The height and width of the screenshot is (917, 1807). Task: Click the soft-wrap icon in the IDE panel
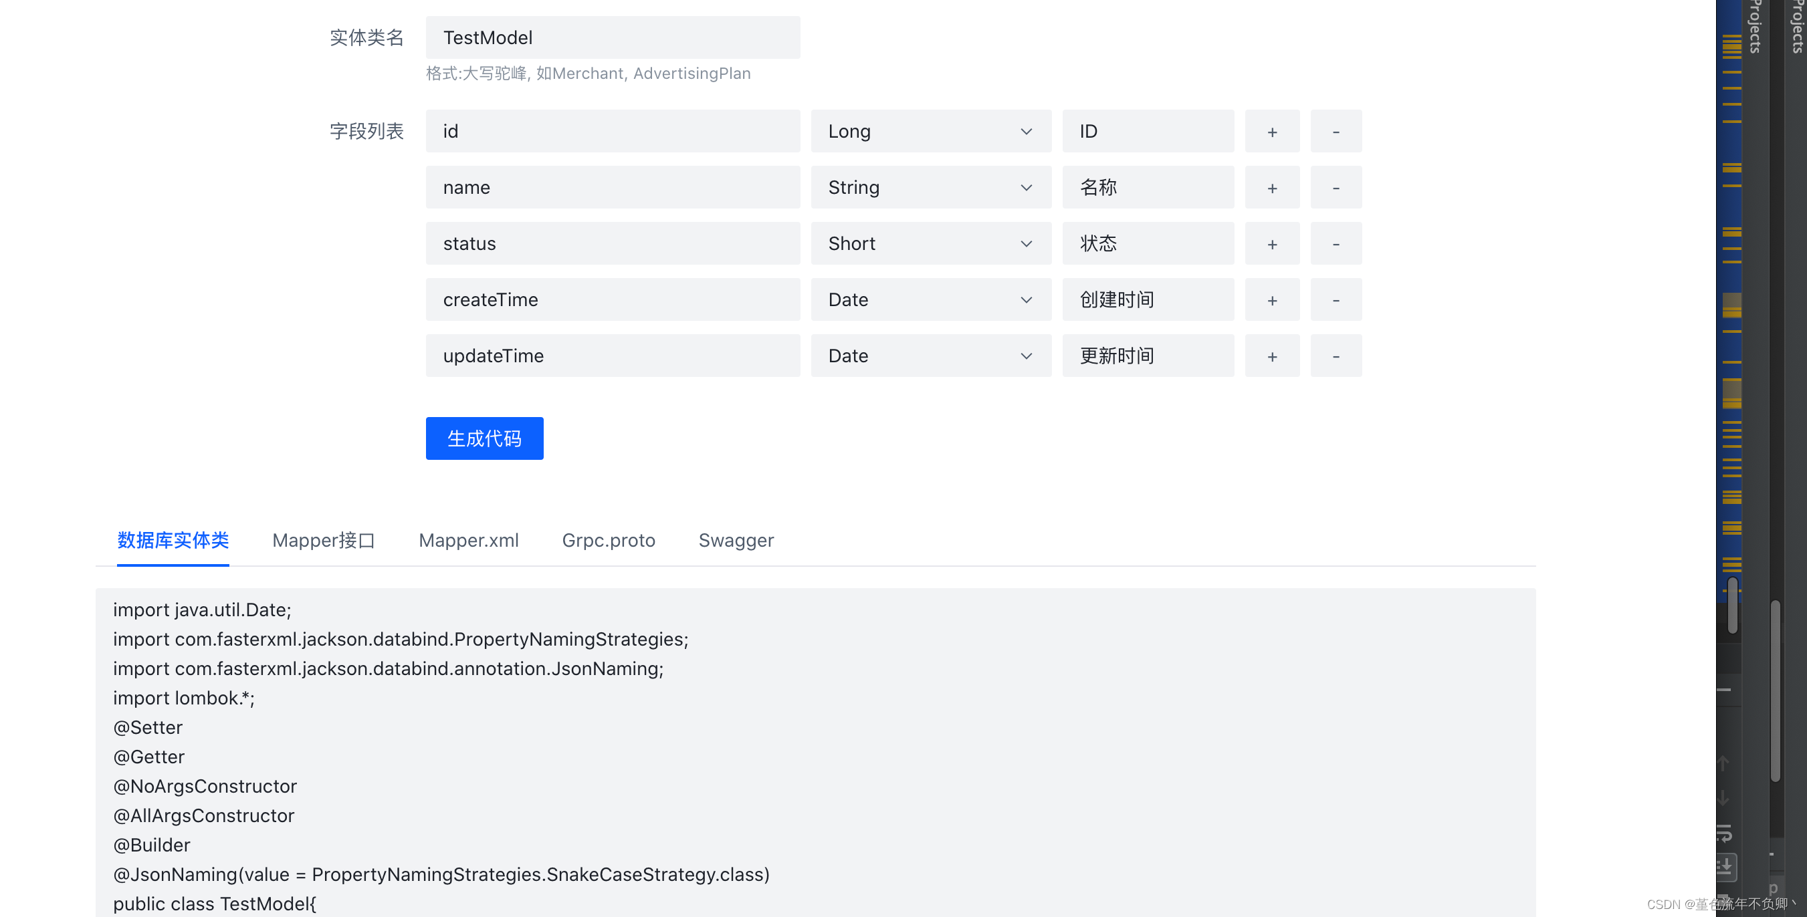1724,833
